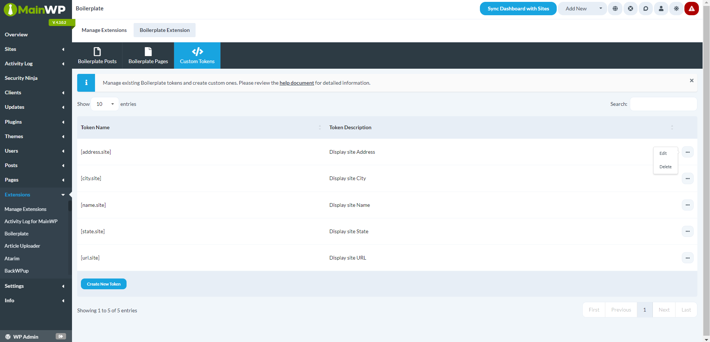The image size is (710, 342).
Task: Open the Add New dropdown
Action: (x=582, y=9)
